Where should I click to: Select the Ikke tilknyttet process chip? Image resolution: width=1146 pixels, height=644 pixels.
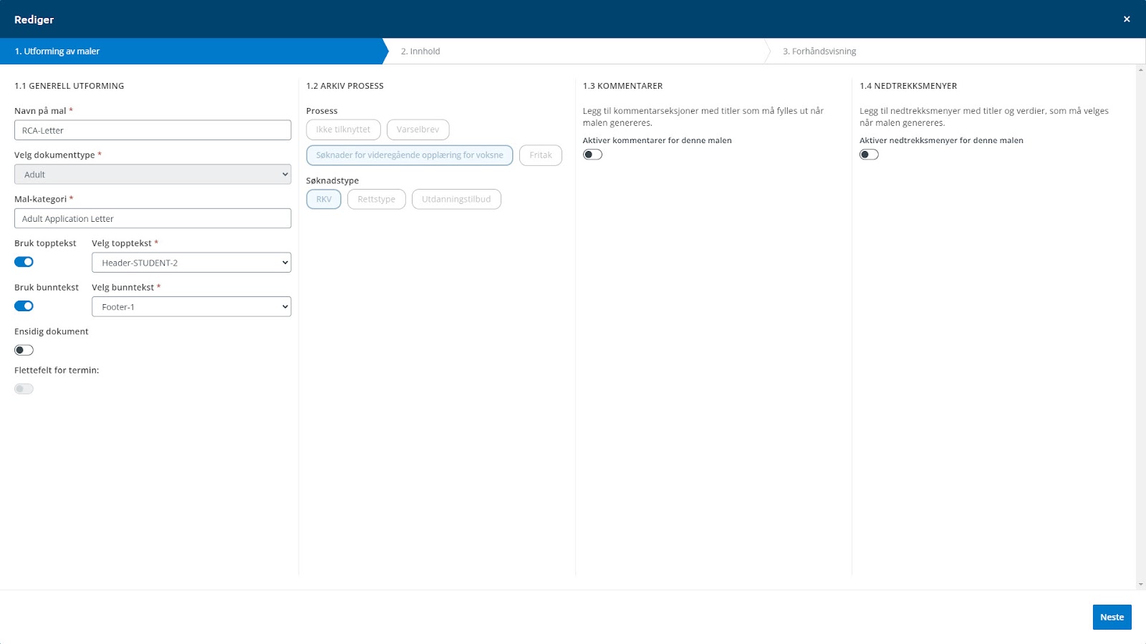343,130
